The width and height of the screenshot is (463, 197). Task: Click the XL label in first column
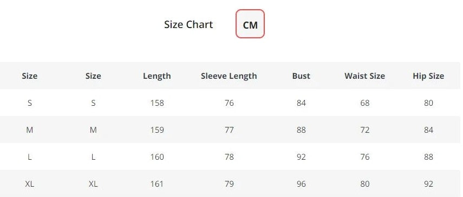click(x=30, y=184)
